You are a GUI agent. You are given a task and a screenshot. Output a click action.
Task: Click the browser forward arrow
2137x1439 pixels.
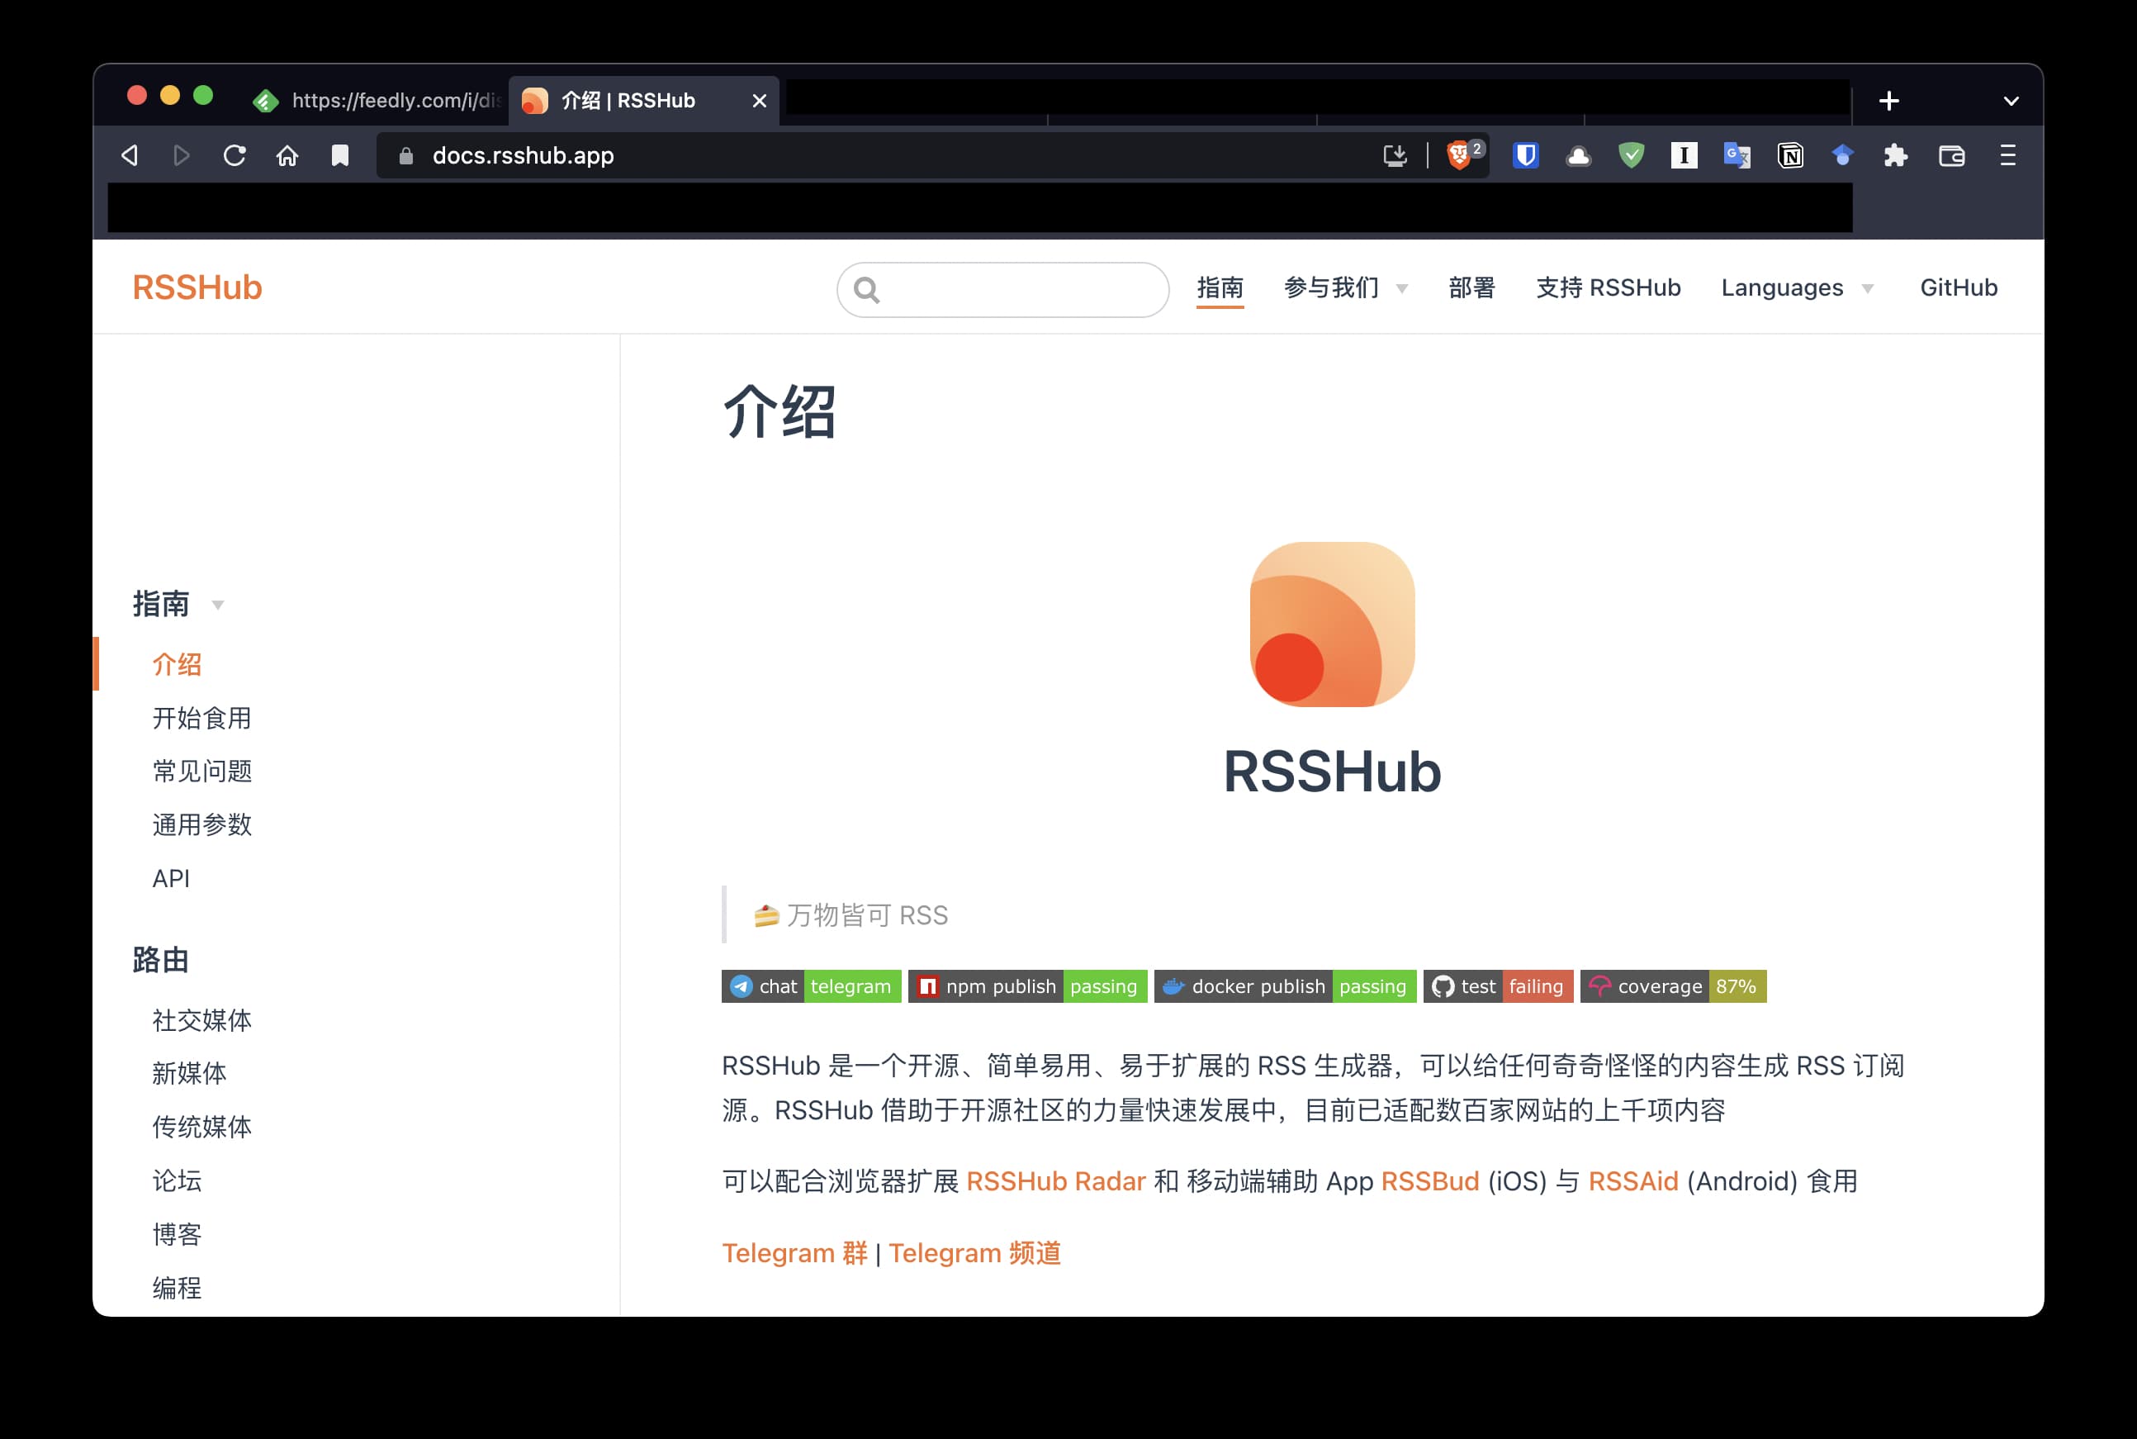pyautogui.click(x=182, y=155)
